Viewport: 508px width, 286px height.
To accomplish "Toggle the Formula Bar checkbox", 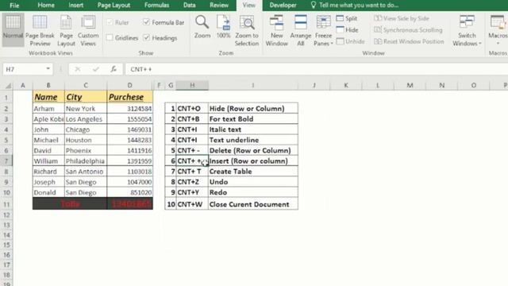I will coord(146,22).
